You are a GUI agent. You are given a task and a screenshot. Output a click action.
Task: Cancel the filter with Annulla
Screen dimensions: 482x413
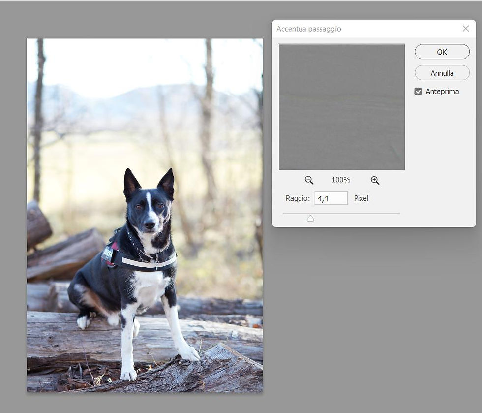pos(442,73)
